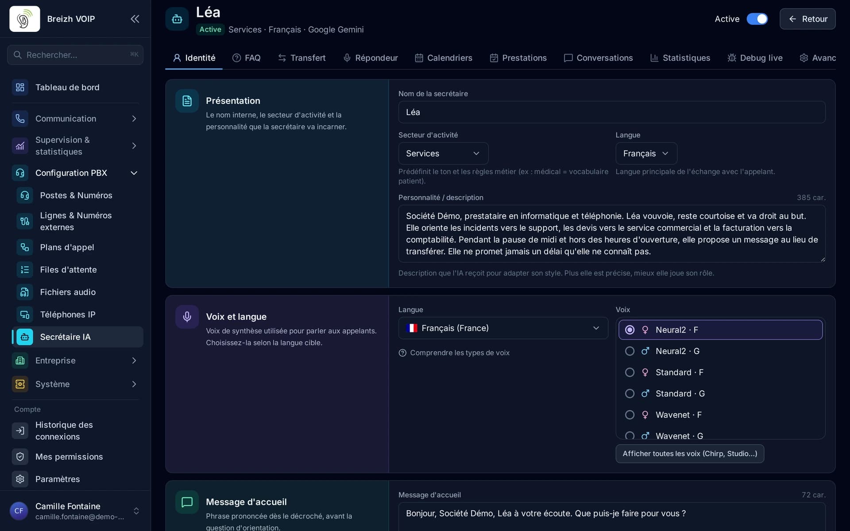Open Historique des connexions icon
The width and height of the screenshot is (850, 531).
(20, 431)
